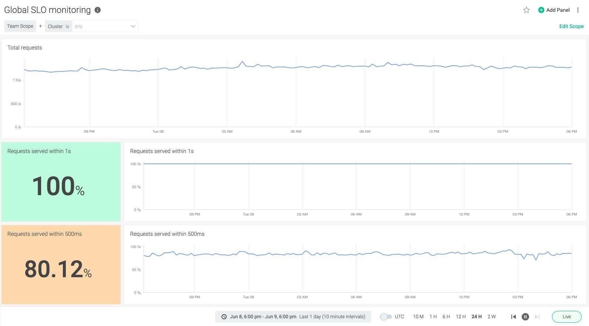Select the 24 H time range
Image resolution: width=589 pixels, height=326 pixels.
click(477, 317)
